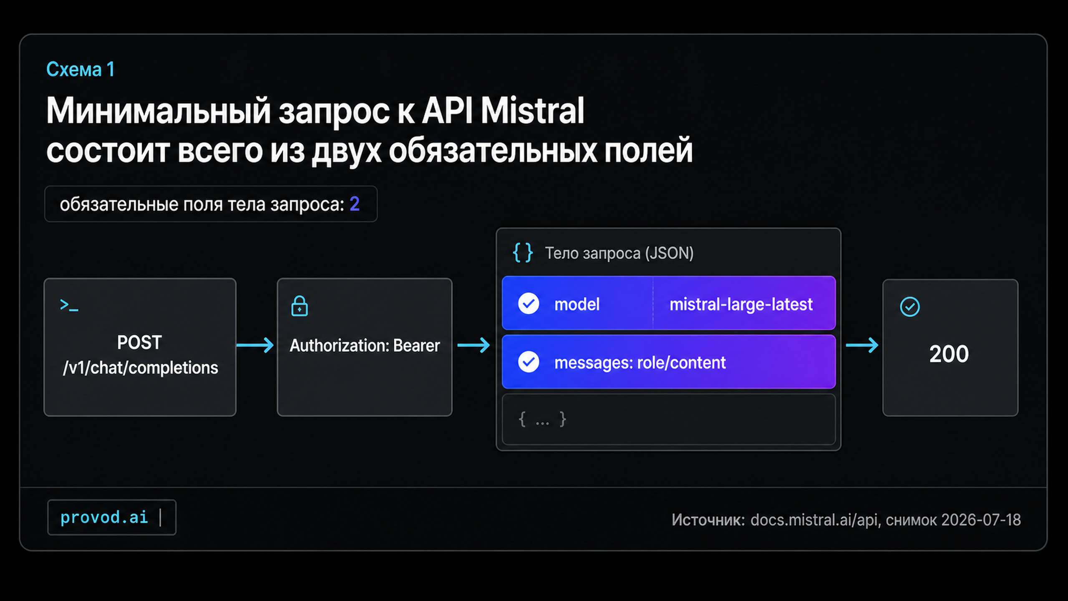
Task: Click the headline Минимальный запрос к API Mistral
Action: pos(315,111)
